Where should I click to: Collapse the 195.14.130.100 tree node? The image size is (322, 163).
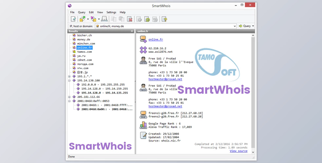click(x=70, y=81)
